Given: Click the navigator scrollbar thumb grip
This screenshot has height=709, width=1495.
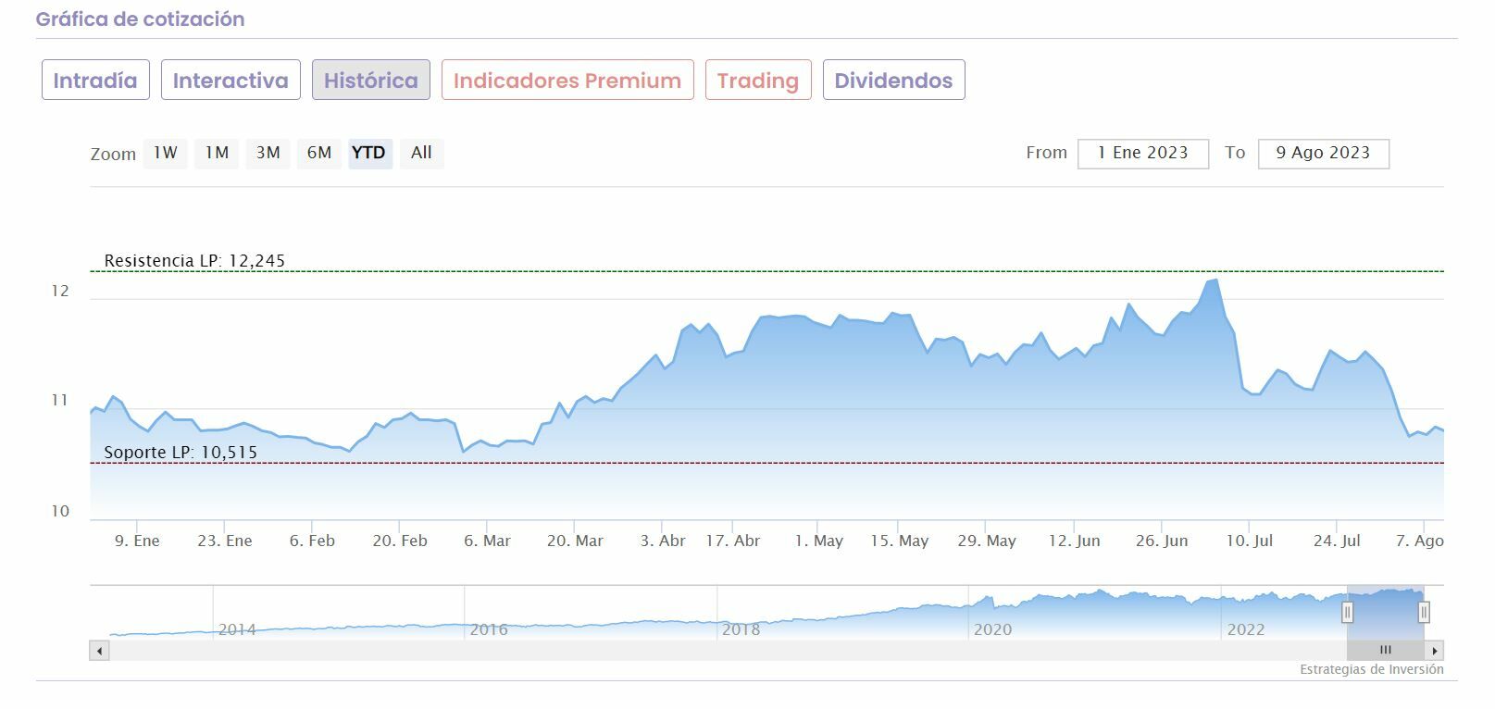Looking at the screenshot, I should tap(1385, 651).
